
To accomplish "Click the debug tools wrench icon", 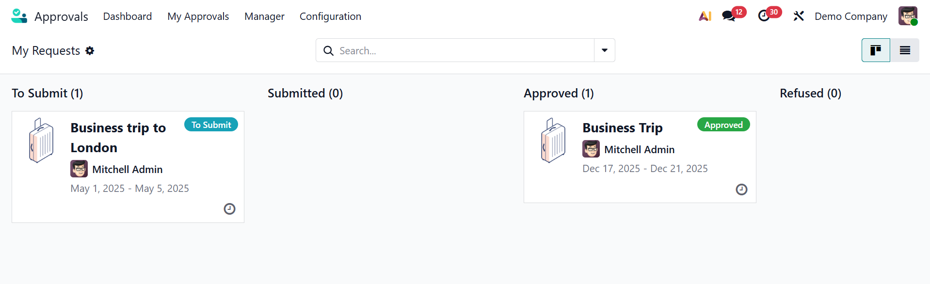I will (799, 16).
